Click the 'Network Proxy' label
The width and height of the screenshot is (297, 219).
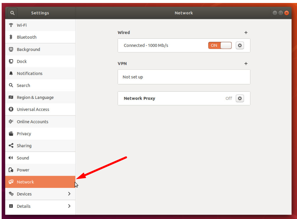pyautogui.click(x=139, y=98)
